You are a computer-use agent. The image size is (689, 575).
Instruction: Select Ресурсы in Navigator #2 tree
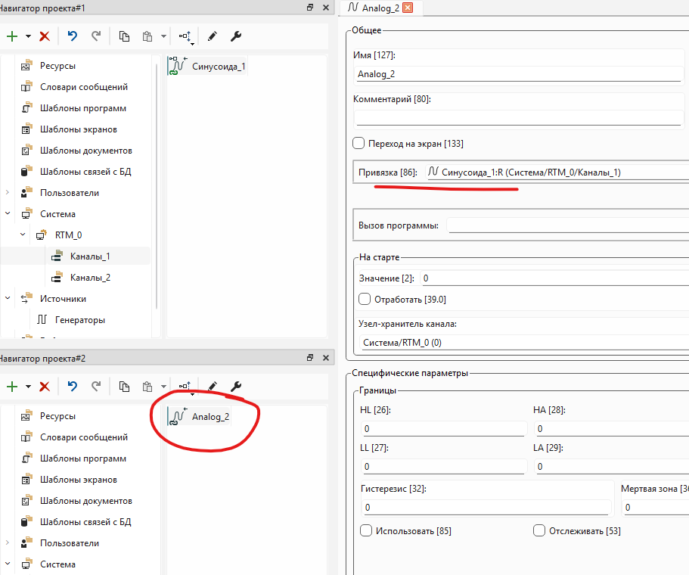(57, 416)
